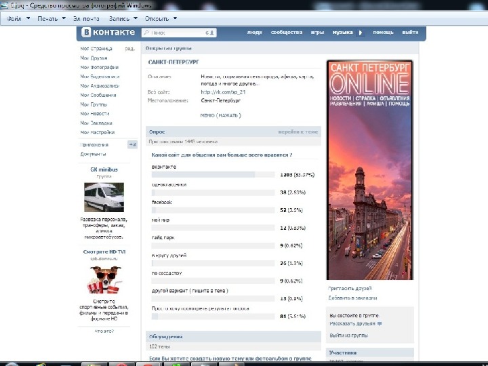Click the +4 counter beside Приложения
This screenshot has width=488, height=366.
tap(133, 145)
